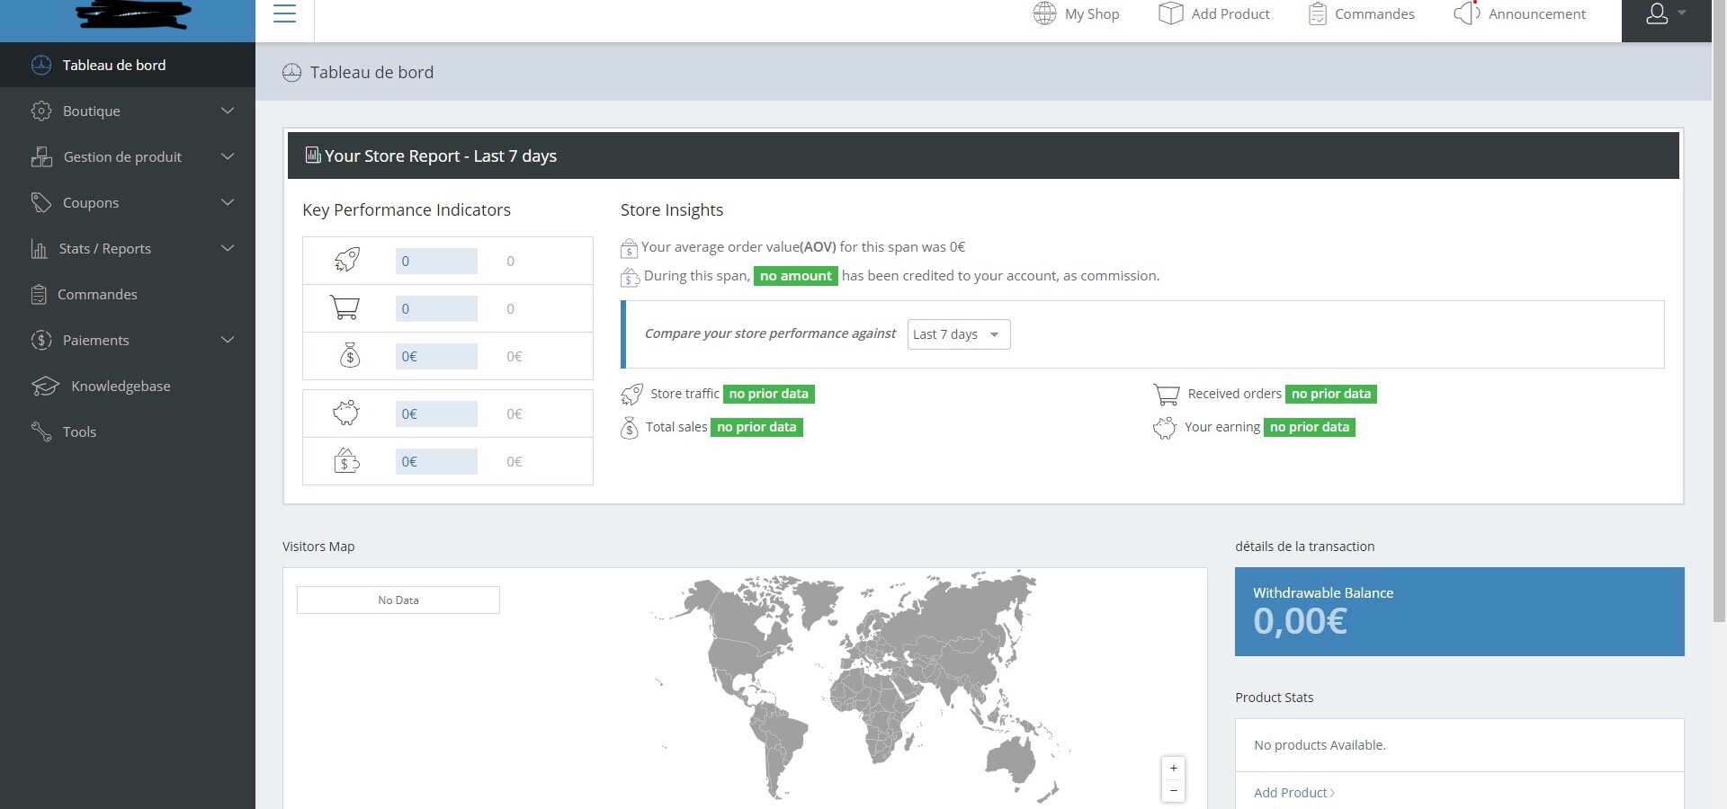Click the Your earning piggy bank icon

(1165, 428)
